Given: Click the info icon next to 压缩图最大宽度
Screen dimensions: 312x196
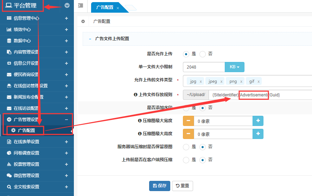Looking at the screenshot, I should 140,121.
